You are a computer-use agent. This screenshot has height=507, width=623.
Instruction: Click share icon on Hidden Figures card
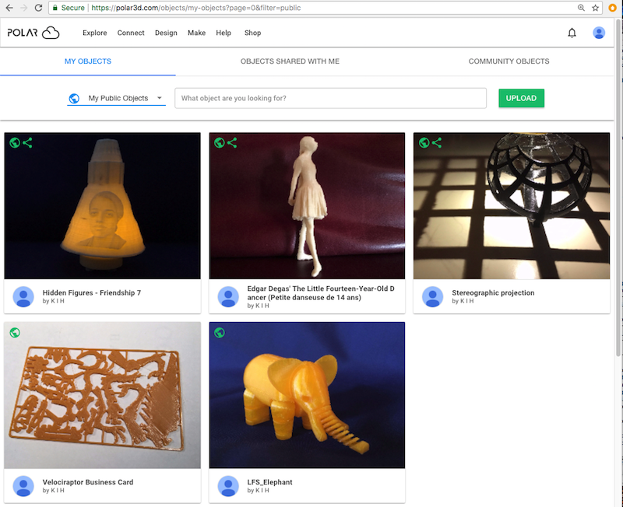pyautogui.click(x=27, y=142)
